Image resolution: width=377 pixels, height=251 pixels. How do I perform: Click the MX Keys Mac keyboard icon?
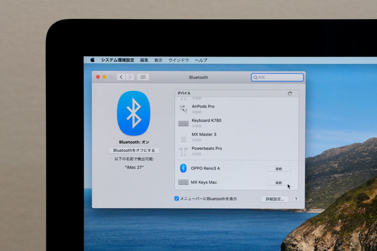click(x=183, y=182)
